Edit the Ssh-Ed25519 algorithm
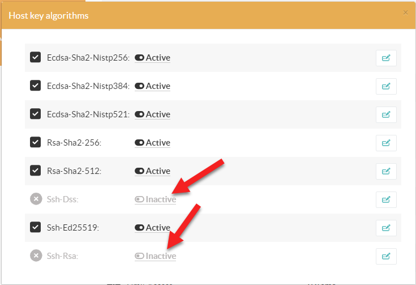The height and width of the screenshot is (285, 416). pyautogui.click(x=386, y=228)
